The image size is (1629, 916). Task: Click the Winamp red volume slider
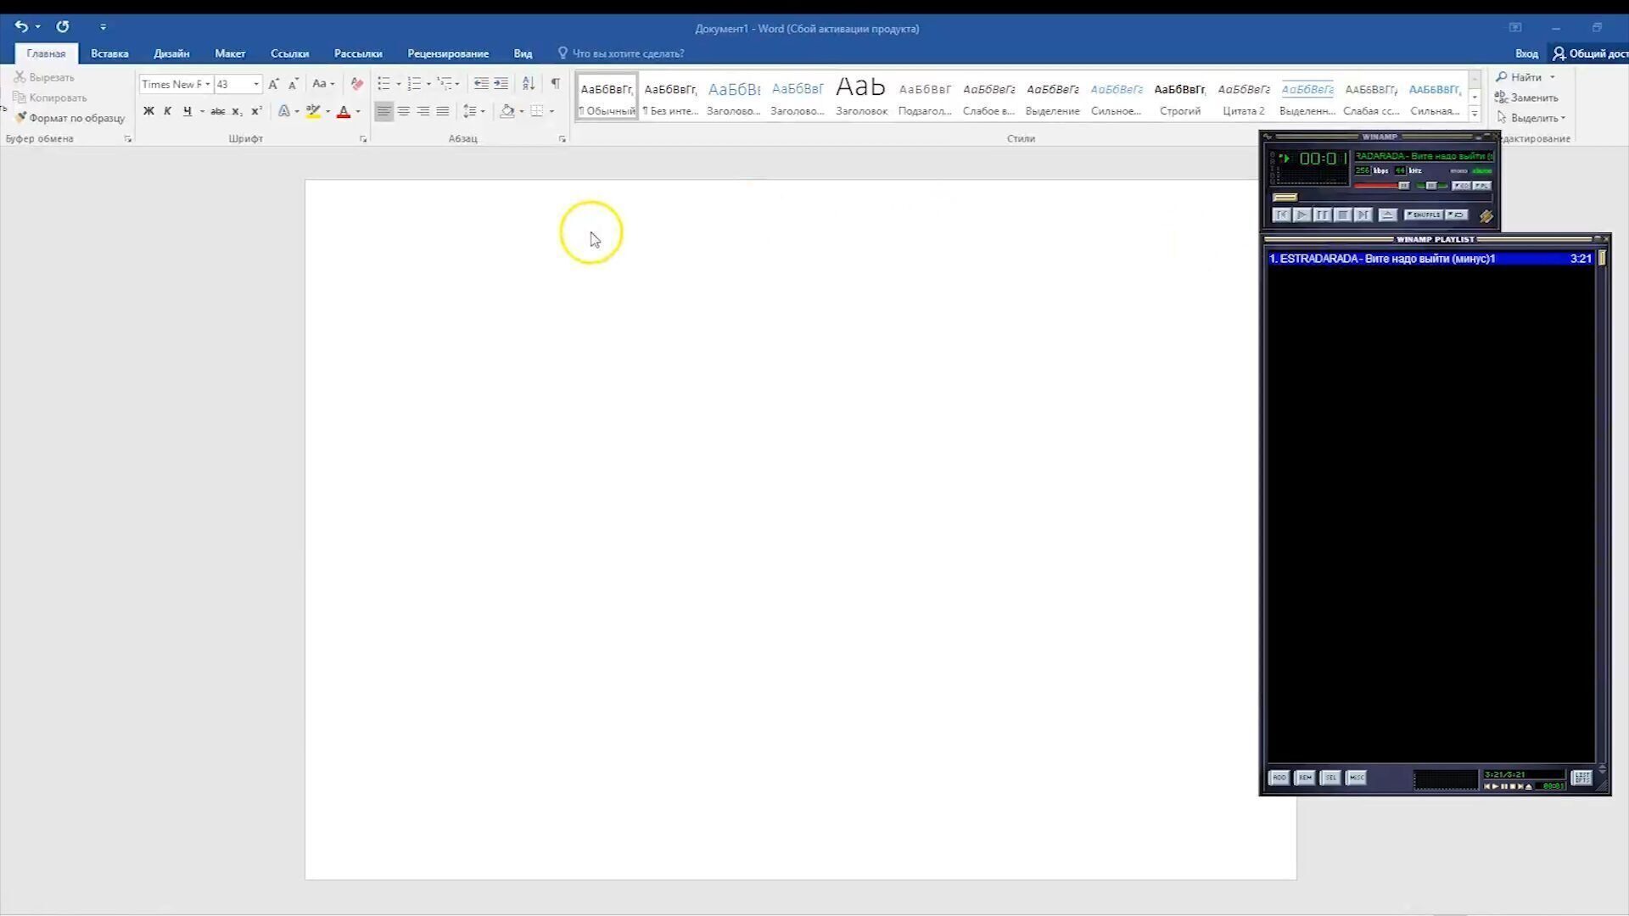1381,186
